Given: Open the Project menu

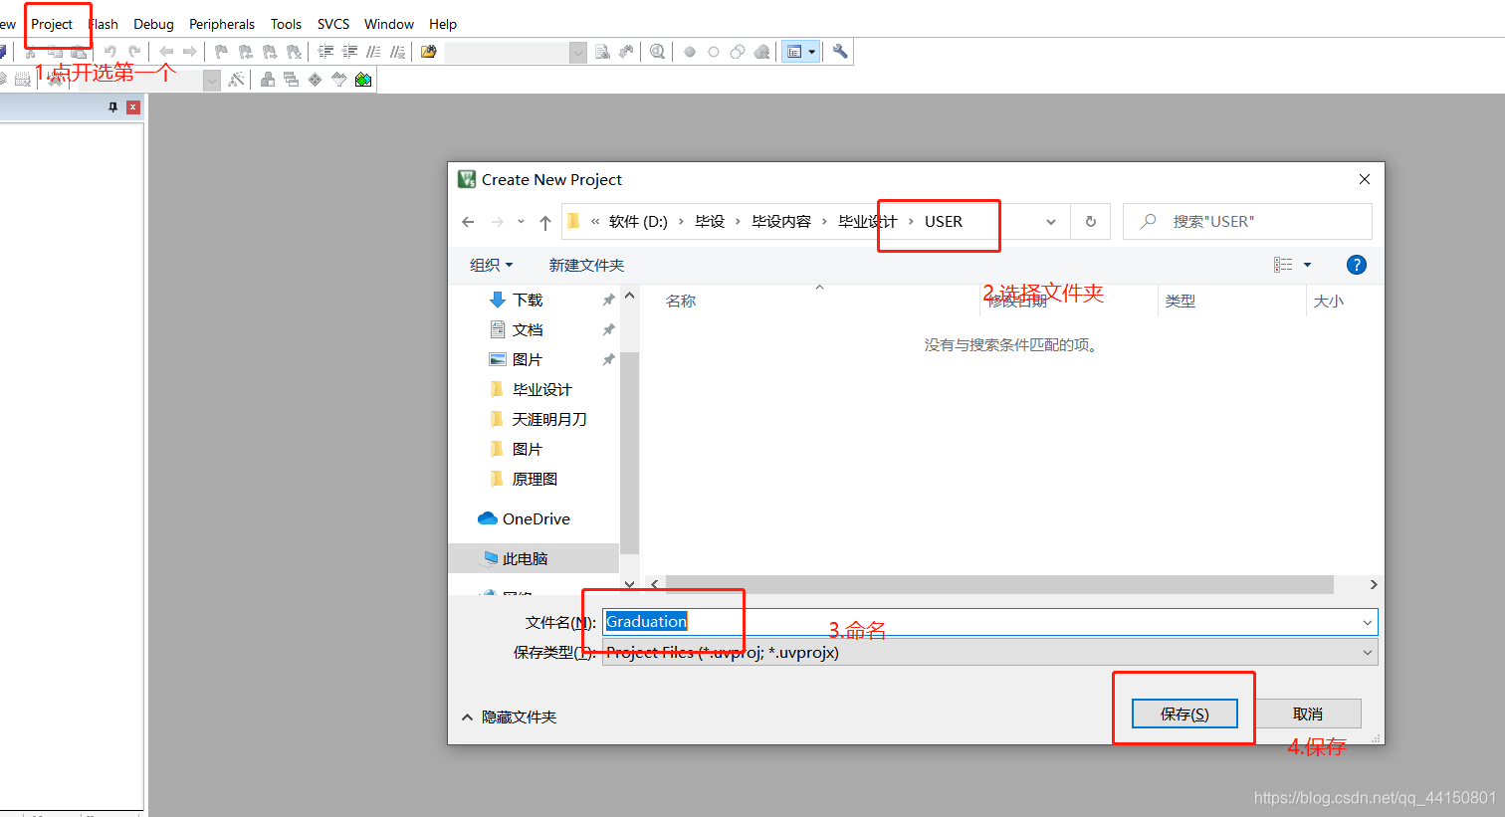Looking at the screenshot, I should pyautogui.click(x=52, y=24).
